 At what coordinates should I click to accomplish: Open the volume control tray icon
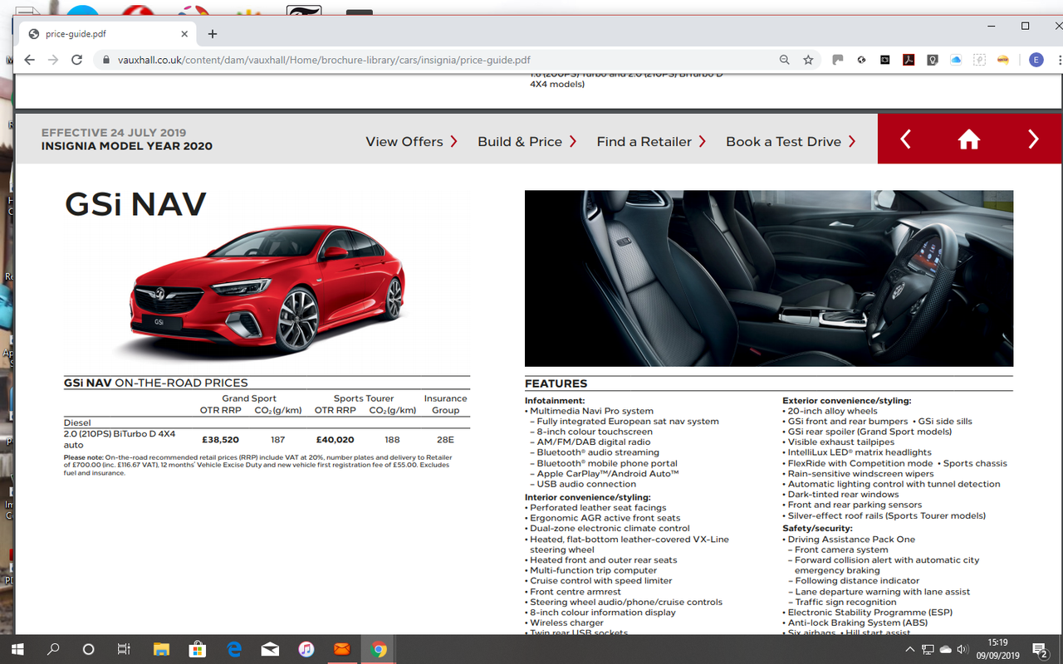(963, 649)
